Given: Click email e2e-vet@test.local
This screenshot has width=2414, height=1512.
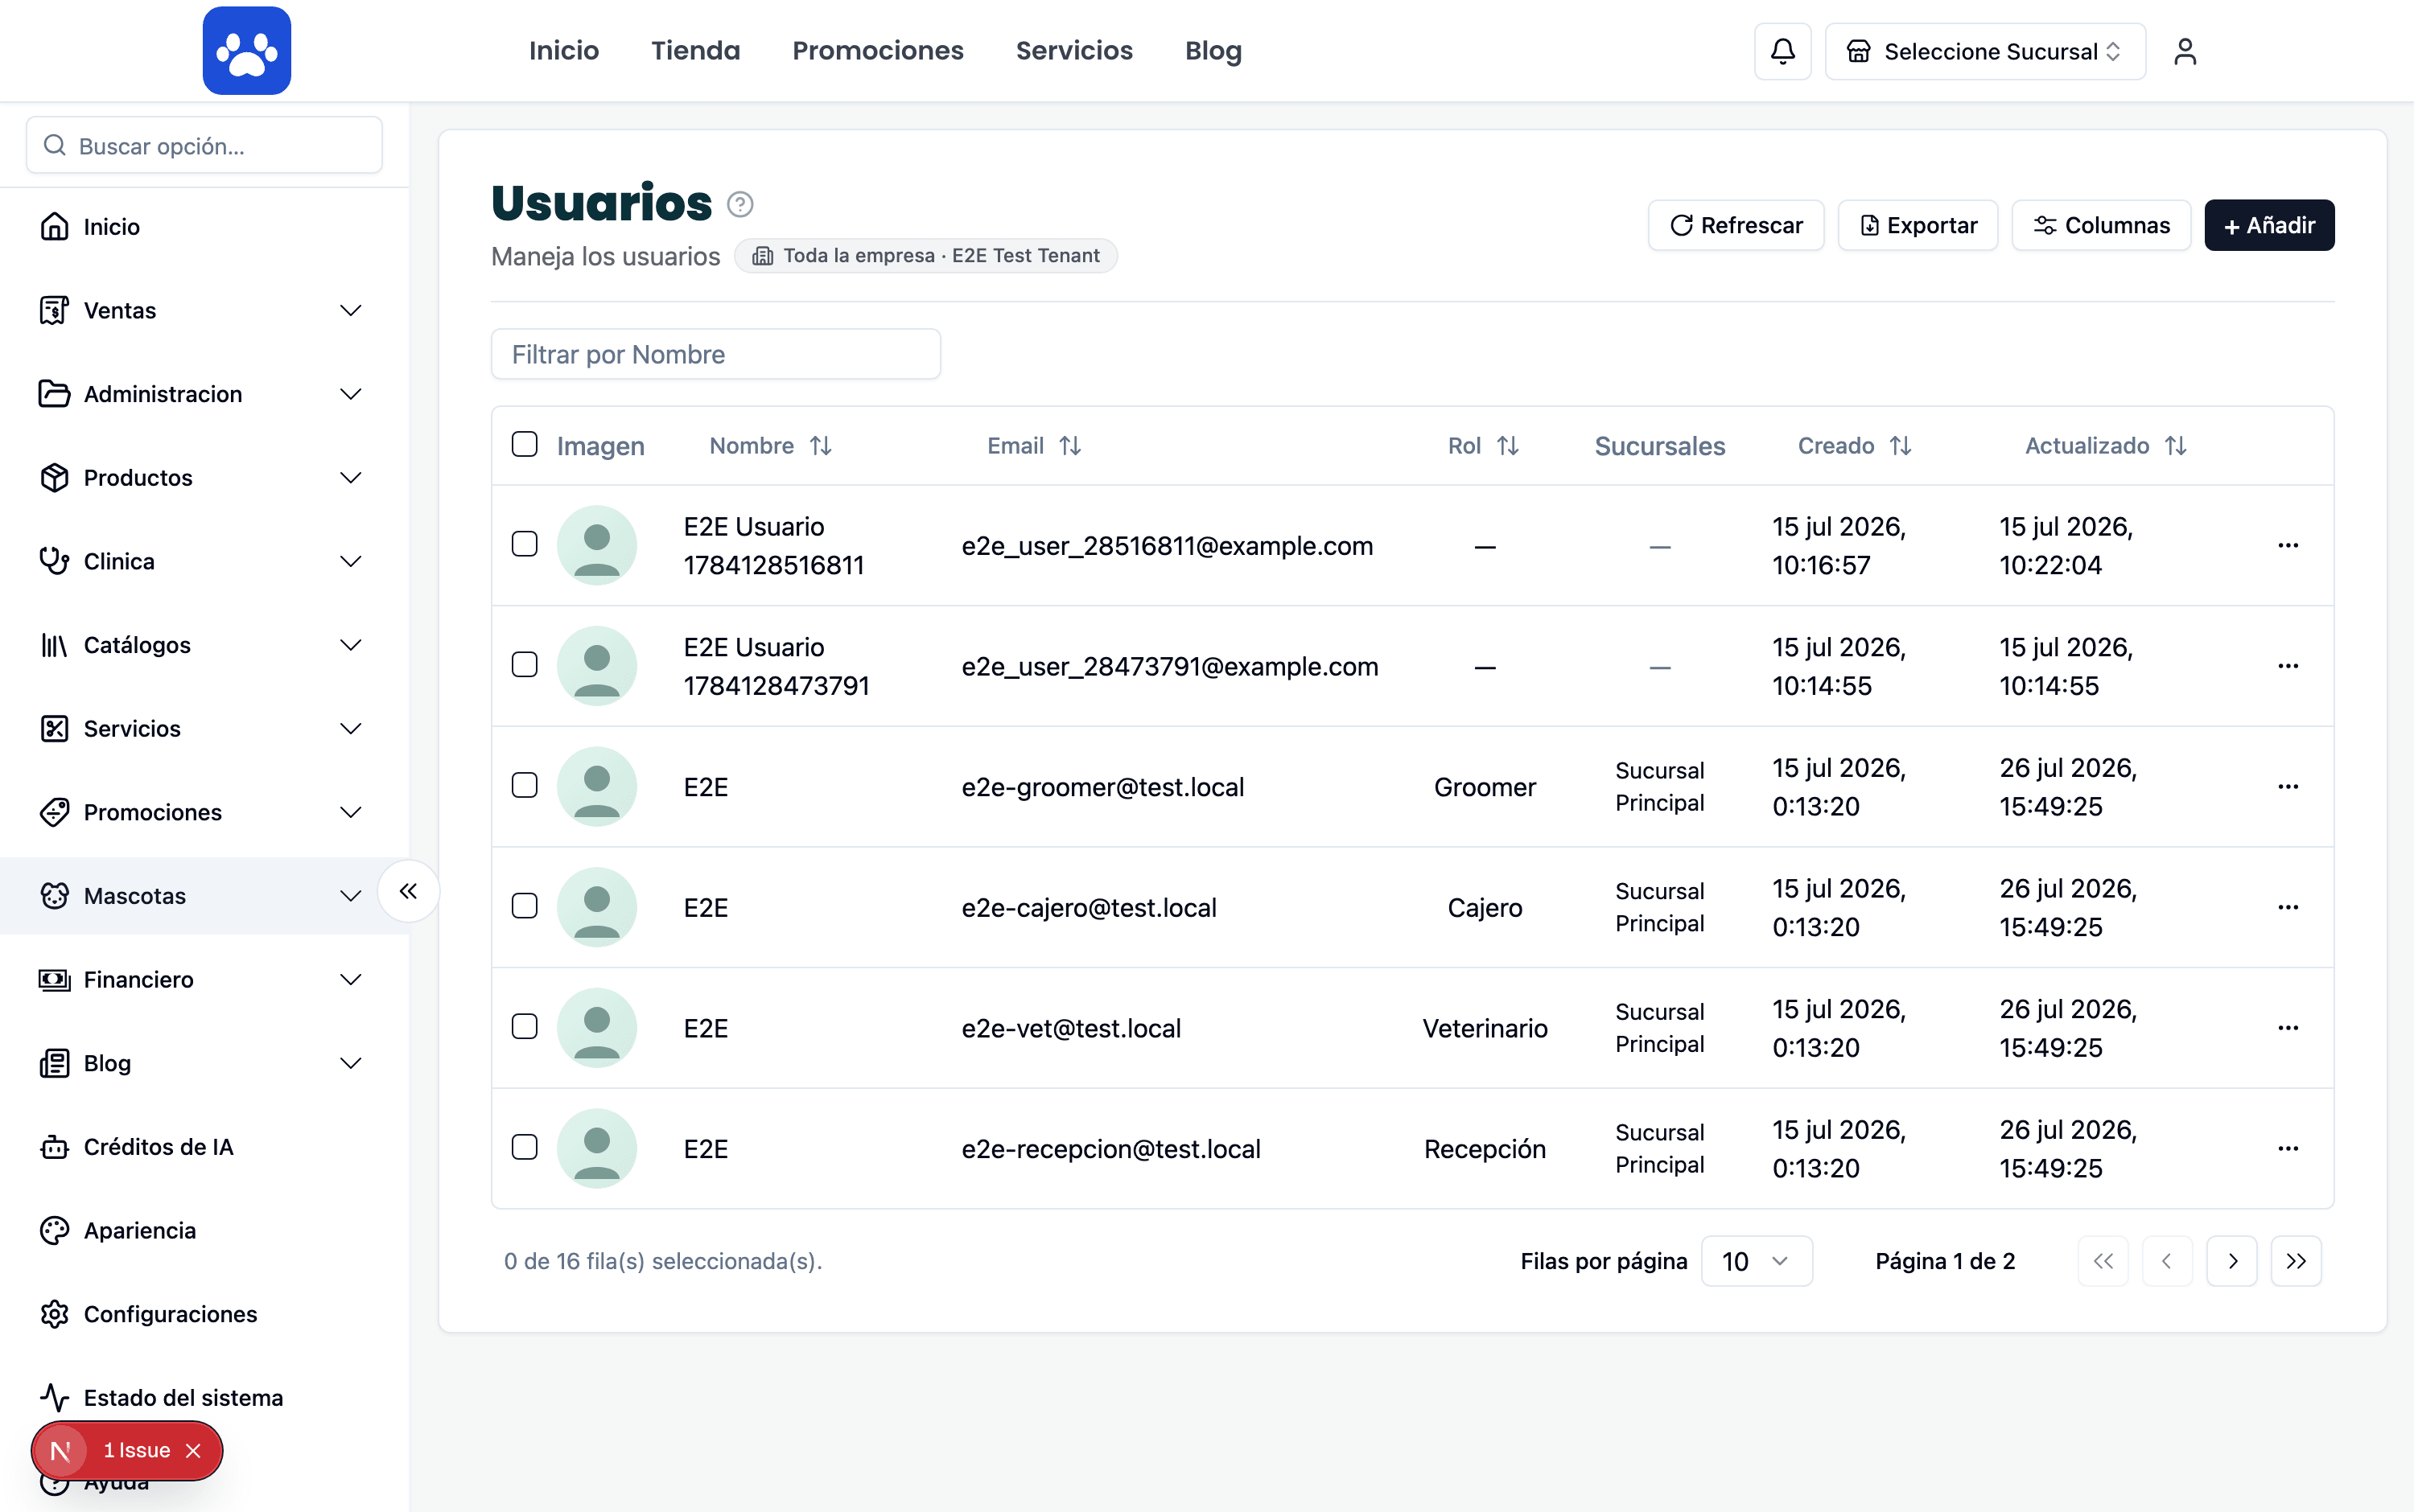Looking at the screenshot, I should click(1070, 1028).
